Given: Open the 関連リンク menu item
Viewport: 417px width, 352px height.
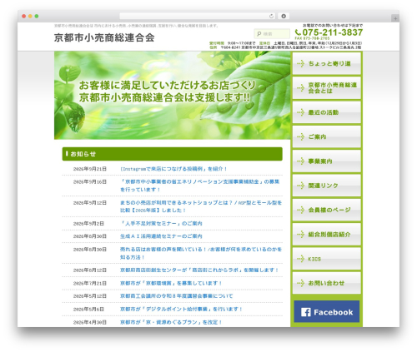Looking at the screenshot, I should pyautogui.click(x=327, y=186).
